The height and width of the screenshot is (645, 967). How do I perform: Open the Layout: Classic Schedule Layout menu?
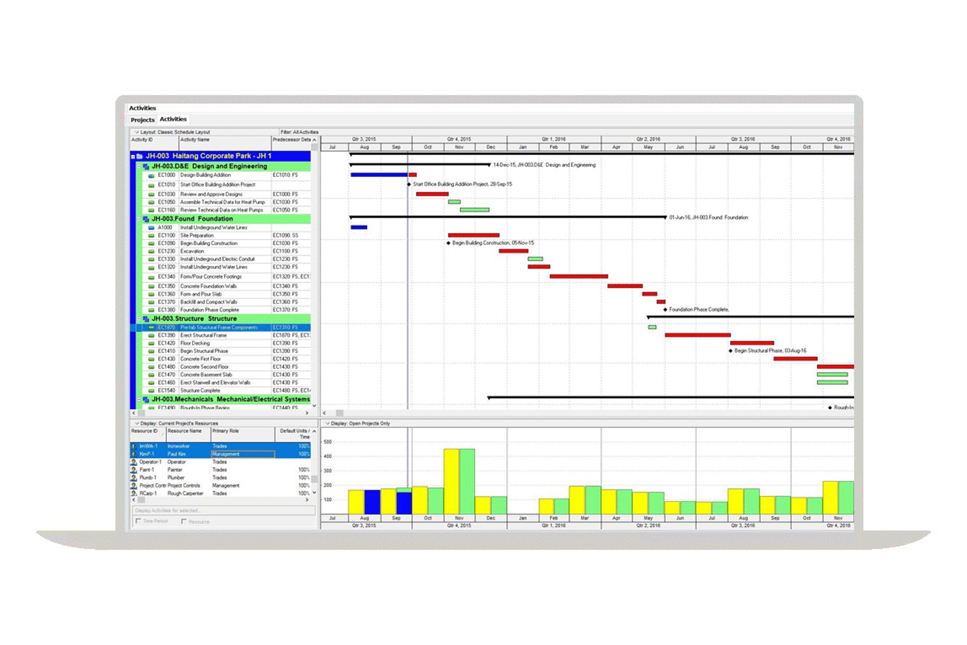pos(172,132)
